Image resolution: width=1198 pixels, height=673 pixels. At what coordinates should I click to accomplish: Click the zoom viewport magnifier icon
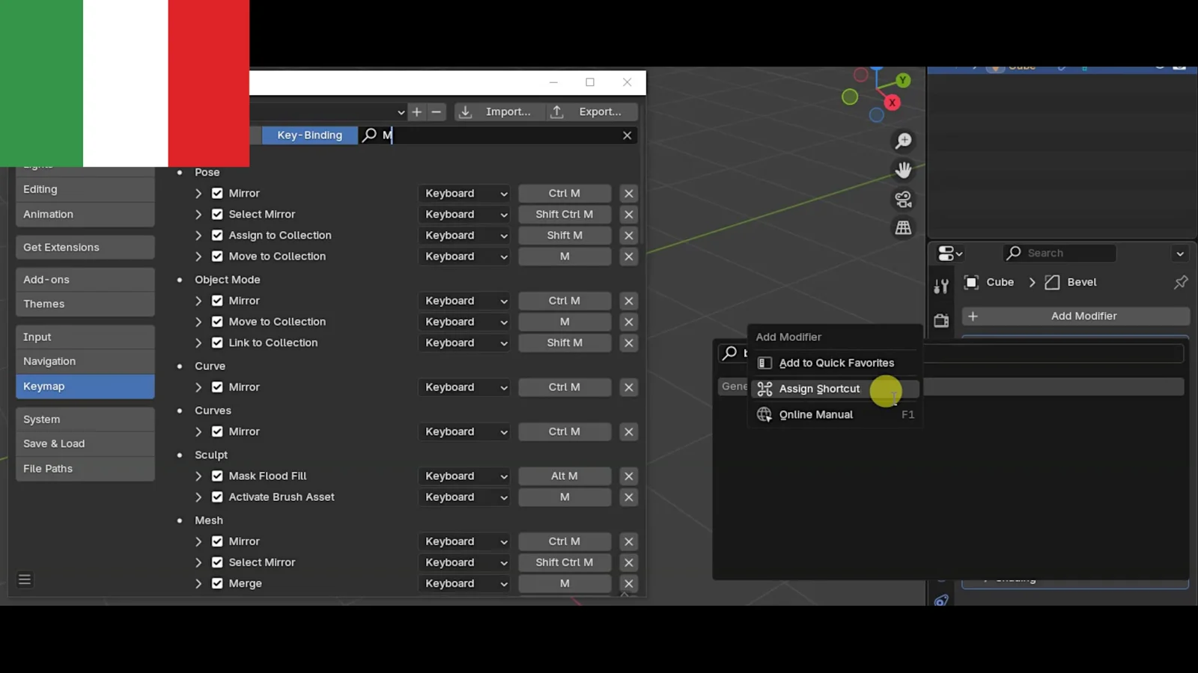click(904, 141)
